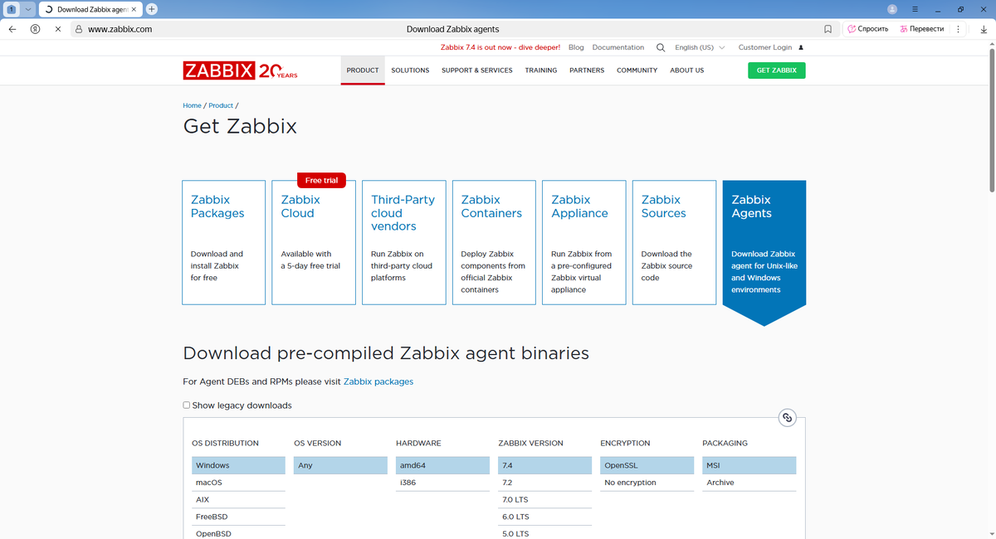Choose FreeBSD under OS Distribution
The image size is (996, 539).
pos(238,517)
